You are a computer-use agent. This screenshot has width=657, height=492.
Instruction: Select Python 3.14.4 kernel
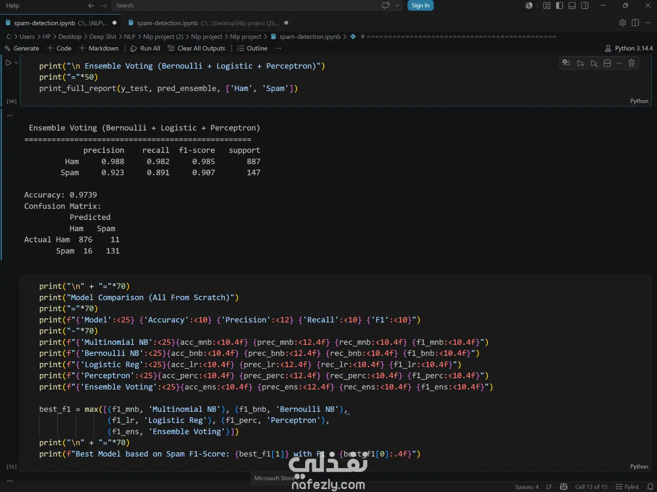[x=629, y=48]
